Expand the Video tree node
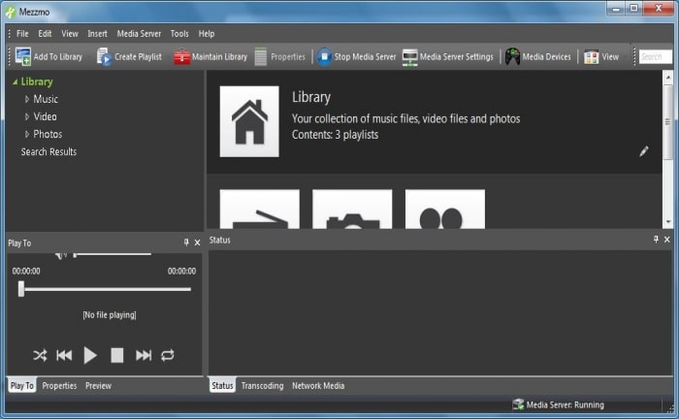This screenshot has height=419, width=679. click(x=27, y=116)
